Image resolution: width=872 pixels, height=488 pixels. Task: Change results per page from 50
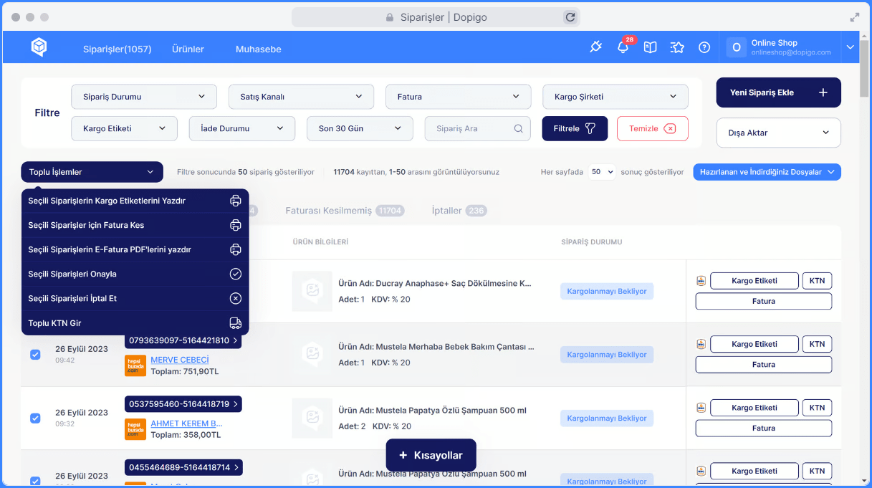(x=602, y=172)
